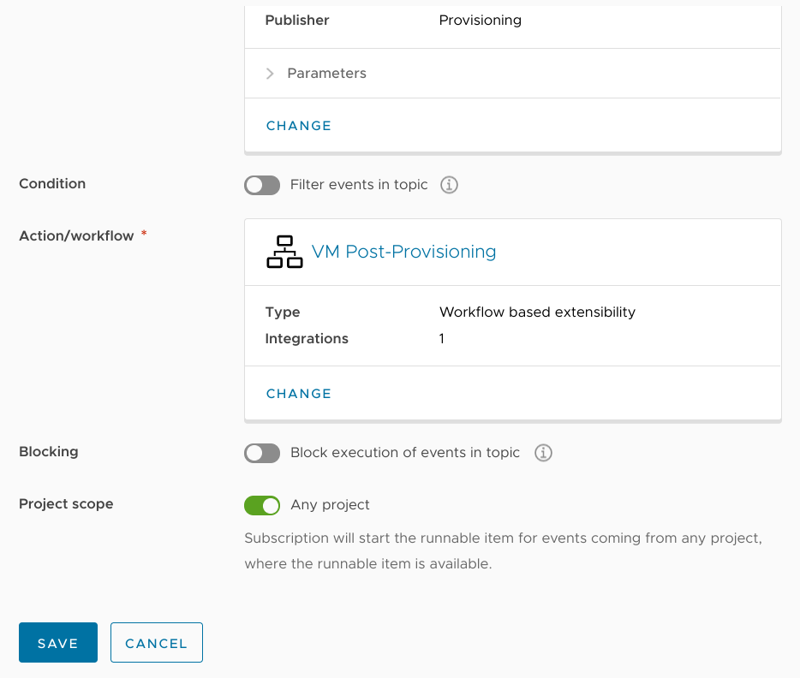Click CHANGE under the Parameters section
Viewport: 800px width, 678px height.
click(x=299, y=125)
